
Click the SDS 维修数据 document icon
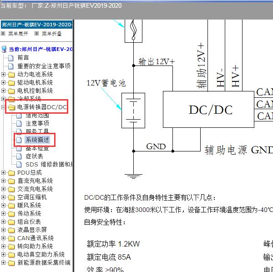[19, 165]
